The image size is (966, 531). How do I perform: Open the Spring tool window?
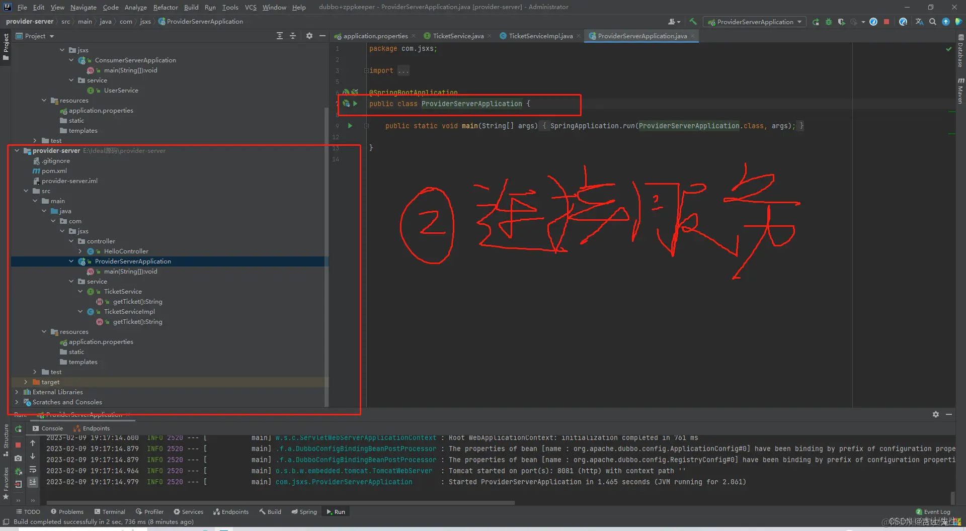coord(304,512)
